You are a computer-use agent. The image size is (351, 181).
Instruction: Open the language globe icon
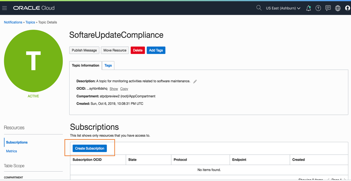coord(338,8)
